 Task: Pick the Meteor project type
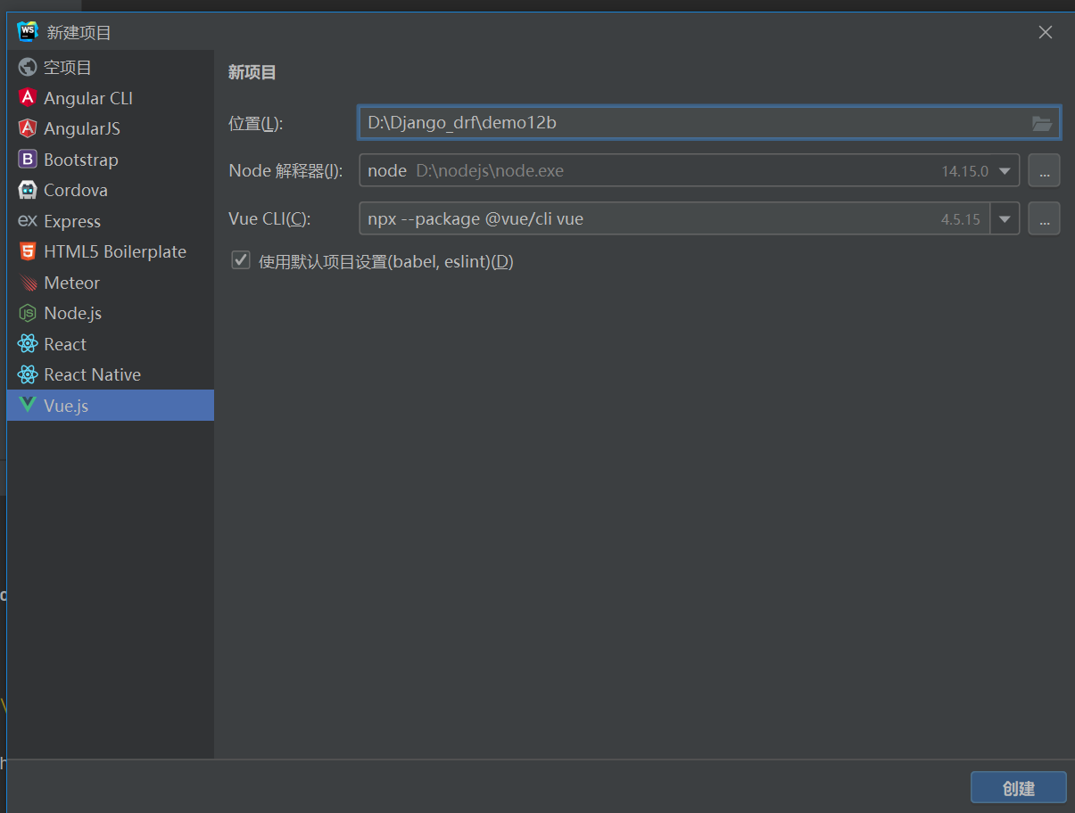click(111, 283)
